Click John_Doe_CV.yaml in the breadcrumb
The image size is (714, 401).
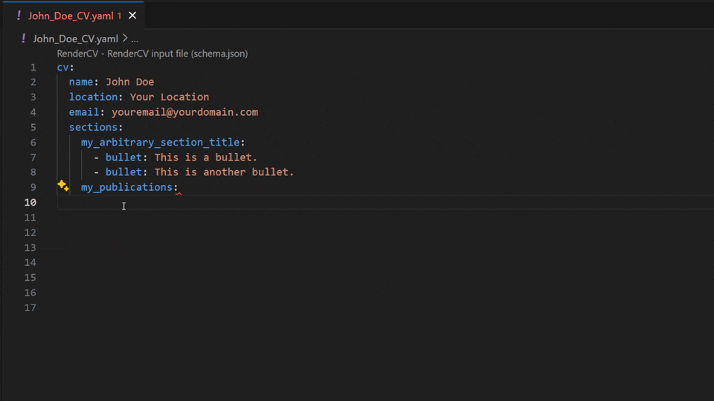point(75,39)
